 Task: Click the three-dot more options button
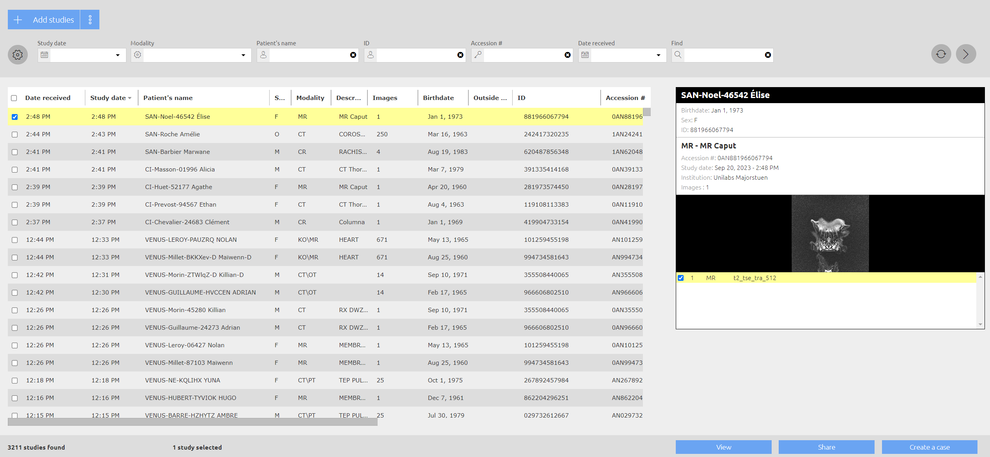pos(90,20)
